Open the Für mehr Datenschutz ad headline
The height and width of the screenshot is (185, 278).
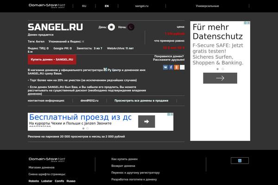click(x=218, y=32)
